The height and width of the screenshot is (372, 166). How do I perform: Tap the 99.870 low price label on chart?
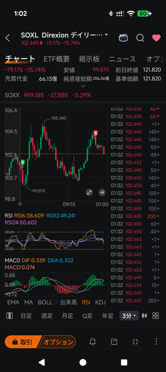[x=39, y=191]
